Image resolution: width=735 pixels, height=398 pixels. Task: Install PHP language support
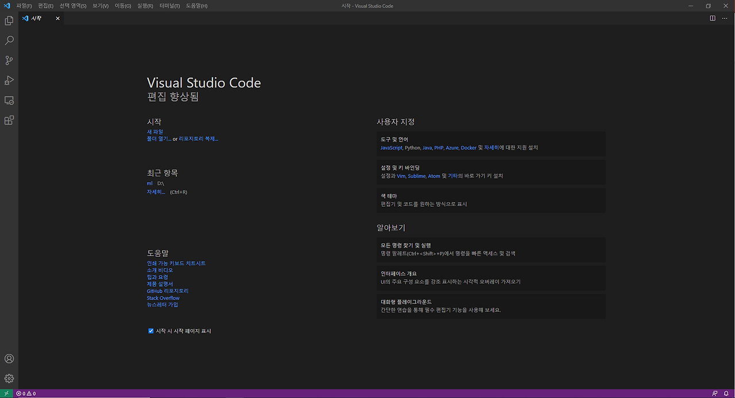[439, 148]
